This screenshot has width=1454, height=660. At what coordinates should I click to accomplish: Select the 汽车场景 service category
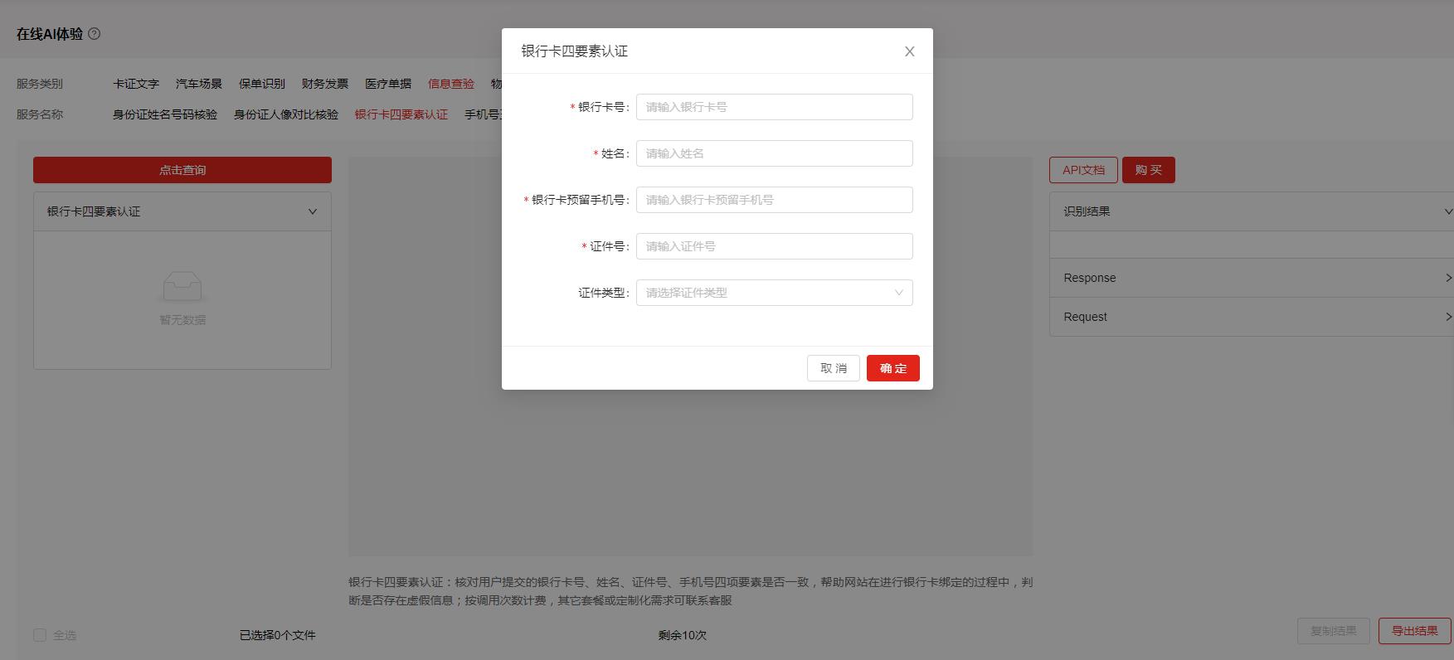(x=199, y=84)
